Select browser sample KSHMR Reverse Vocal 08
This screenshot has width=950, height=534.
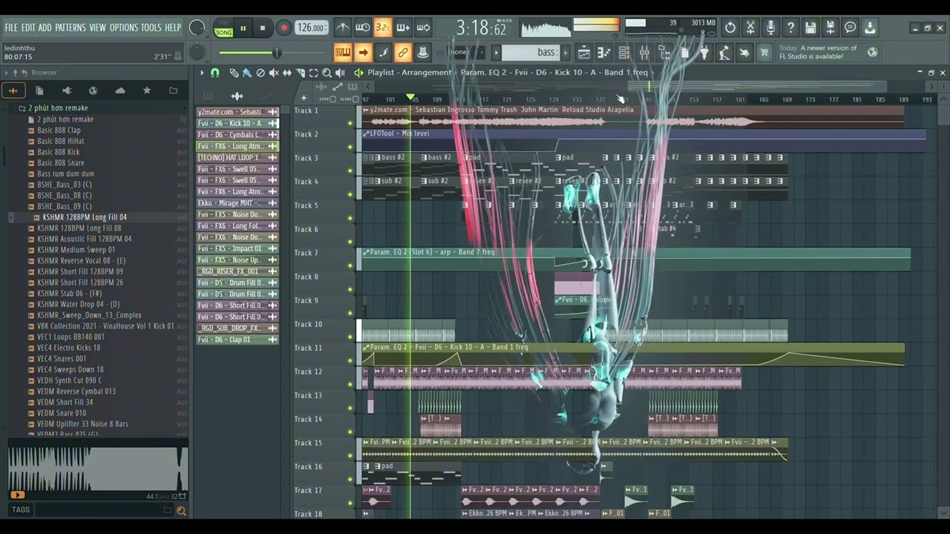click(x=81, y=261)
